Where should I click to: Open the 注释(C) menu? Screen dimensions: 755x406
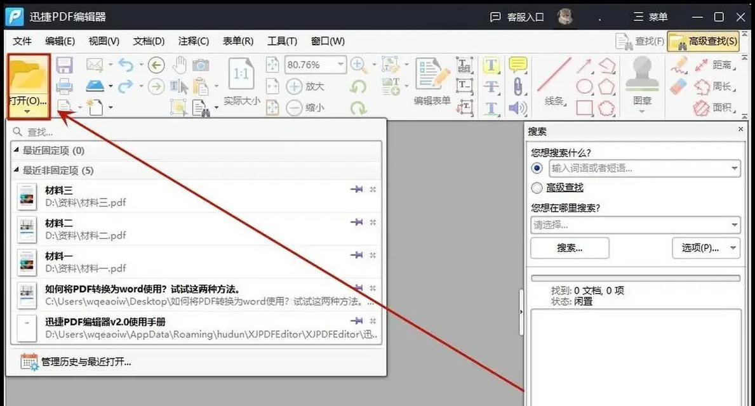coord(194,41)
